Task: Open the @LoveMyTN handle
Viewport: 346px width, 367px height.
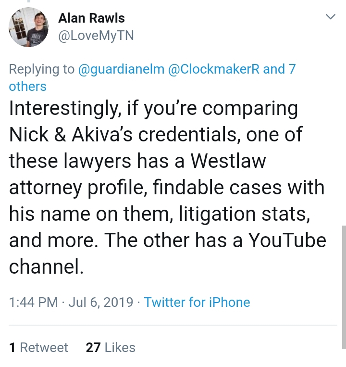Action: (96, 36)
